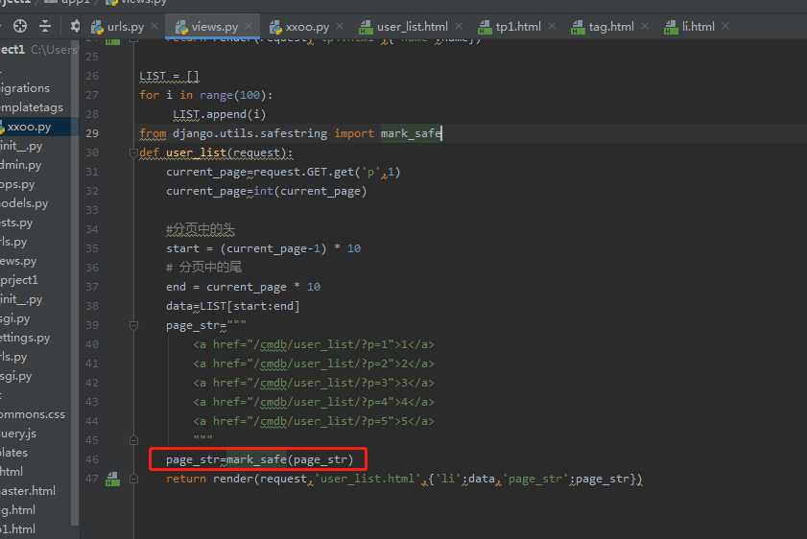Select apps.py in the project tree
This screenshot has width=807, height=539.
click(17, 183)
